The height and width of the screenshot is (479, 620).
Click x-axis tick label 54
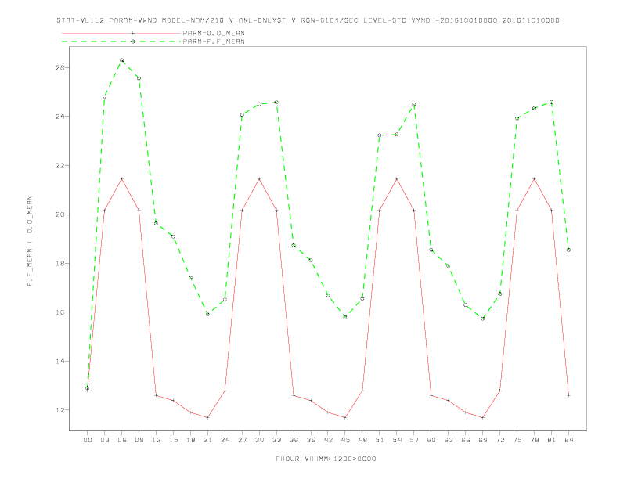click(397, 440)
